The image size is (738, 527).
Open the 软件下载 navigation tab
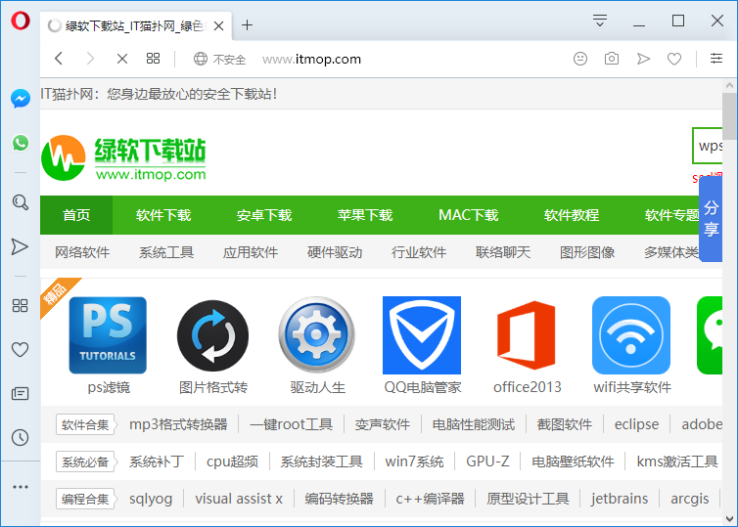click(x=163, y=215)
